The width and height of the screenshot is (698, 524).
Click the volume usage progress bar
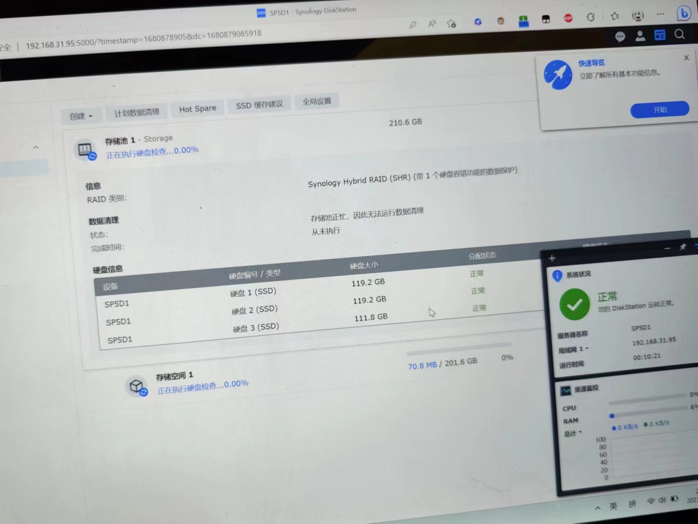(459, 349)
